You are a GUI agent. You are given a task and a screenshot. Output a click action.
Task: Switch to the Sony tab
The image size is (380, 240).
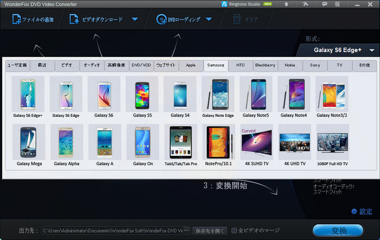point(315,66)
